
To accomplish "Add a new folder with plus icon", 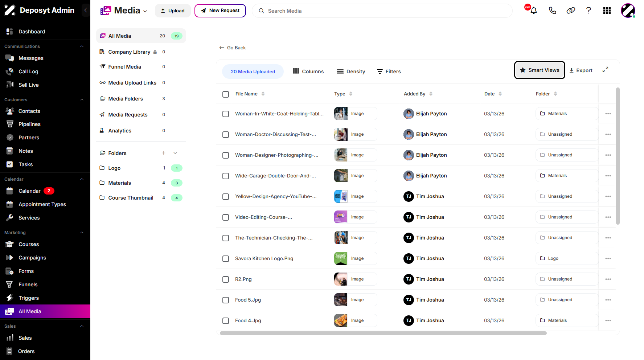I will pyautogui.click(x=164, y=153).
